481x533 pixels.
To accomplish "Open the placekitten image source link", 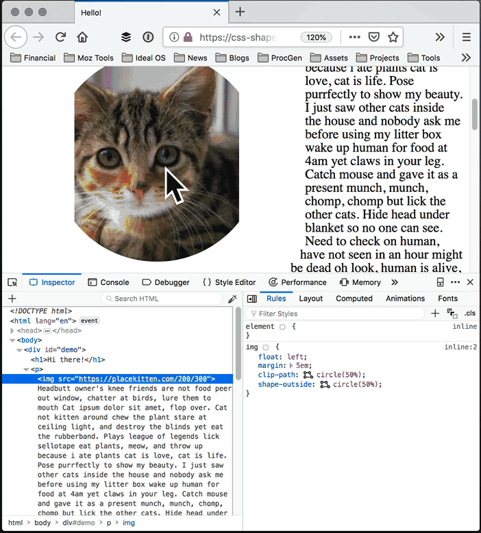I will point(143,379).
